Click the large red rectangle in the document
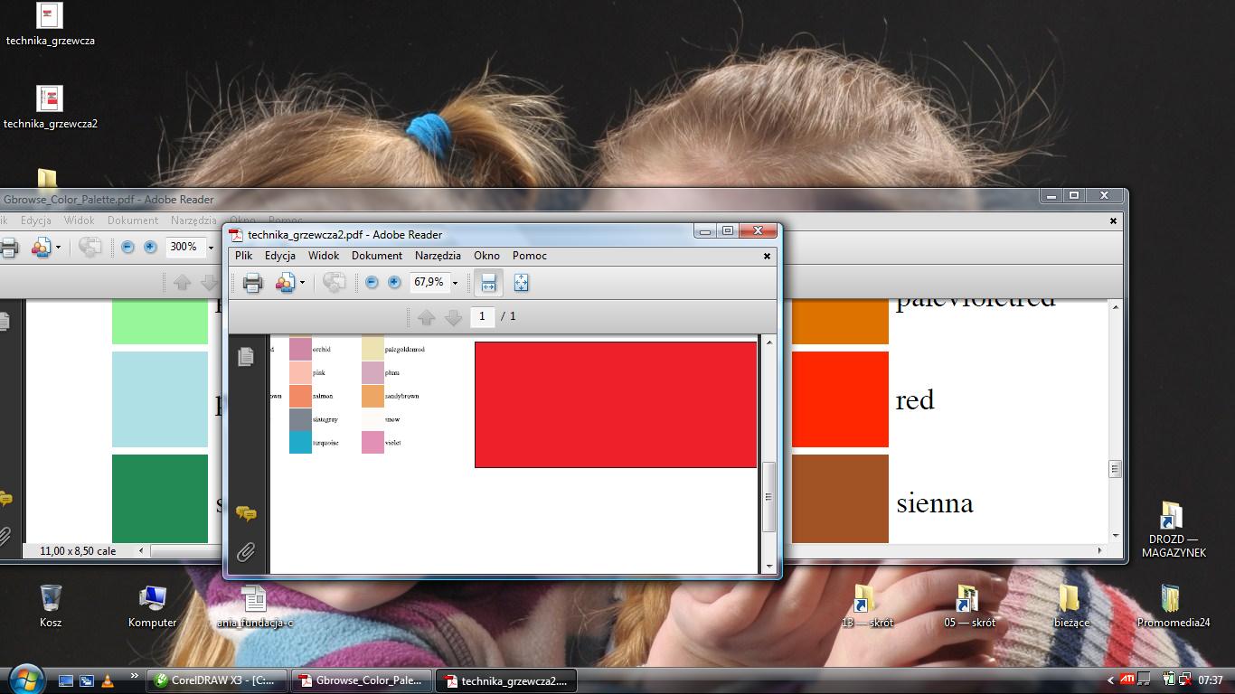1235x694 pixels. (x=615, y=404)
